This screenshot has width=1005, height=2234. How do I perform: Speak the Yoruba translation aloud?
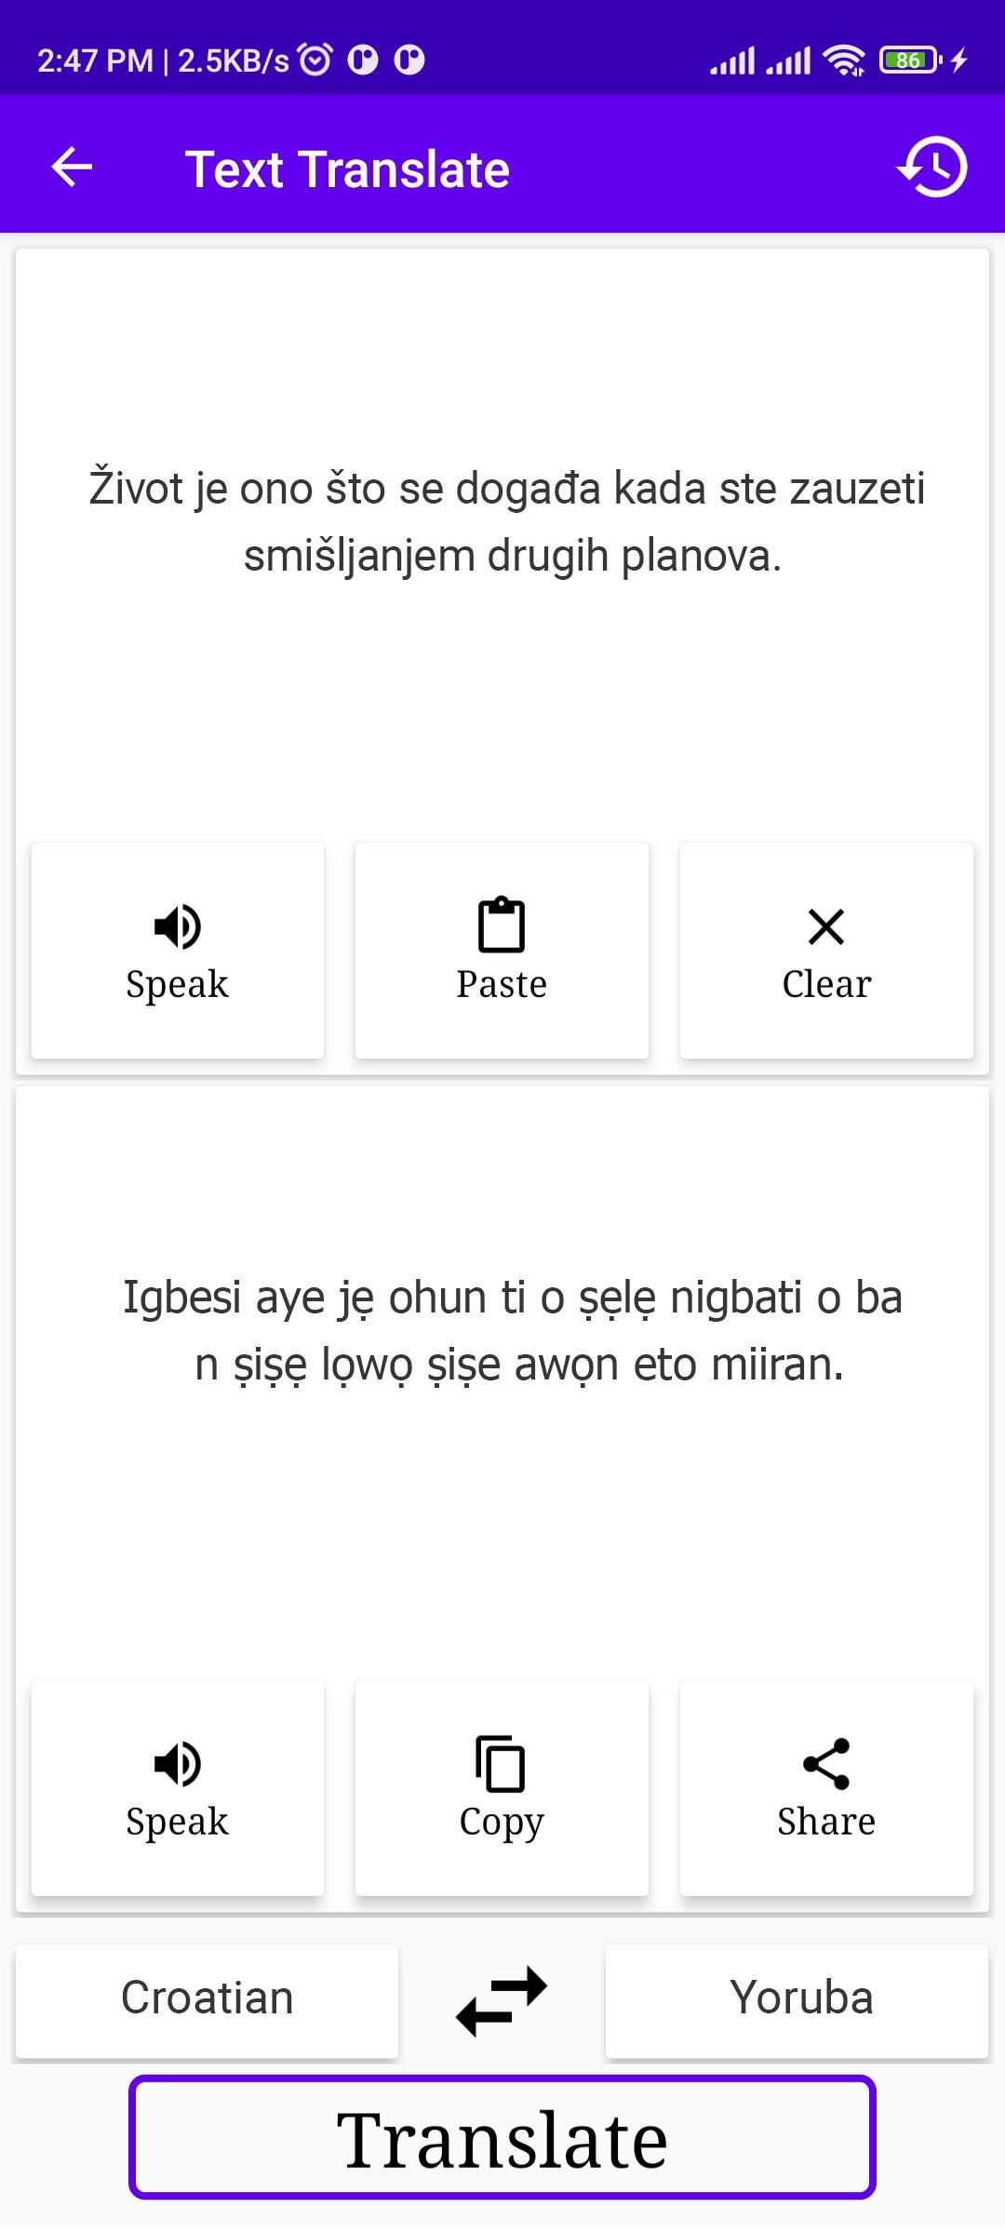178,1787
